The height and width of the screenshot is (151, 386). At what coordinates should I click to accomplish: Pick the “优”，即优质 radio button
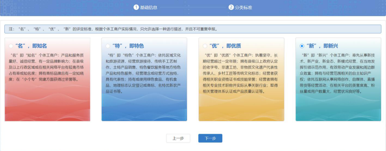205,46
